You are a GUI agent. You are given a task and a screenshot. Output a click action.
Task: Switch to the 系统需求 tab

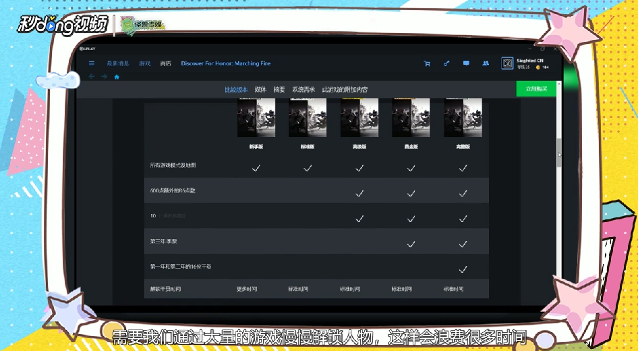coord(303,90)
